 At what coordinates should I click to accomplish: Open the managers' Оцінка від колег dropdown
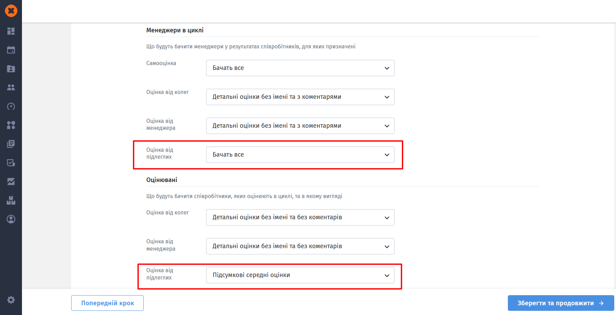[300, 97]
